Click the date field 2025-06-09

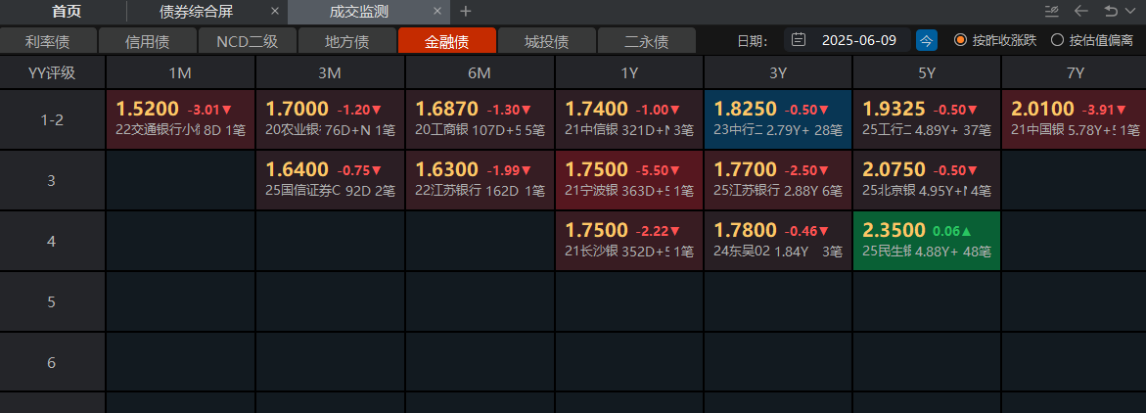point(848,40)
